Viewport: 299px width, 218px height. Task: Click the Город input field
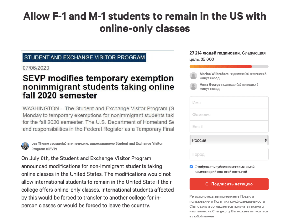(x=229, y=155)
